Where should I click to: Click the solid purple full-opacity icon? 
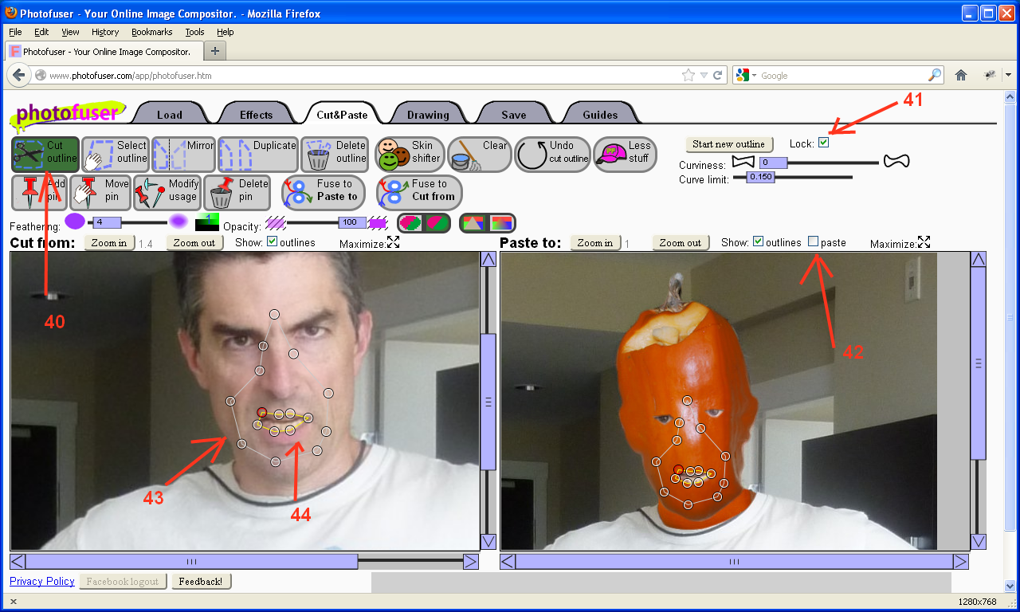pyautogui.click(x=378, y=222)
